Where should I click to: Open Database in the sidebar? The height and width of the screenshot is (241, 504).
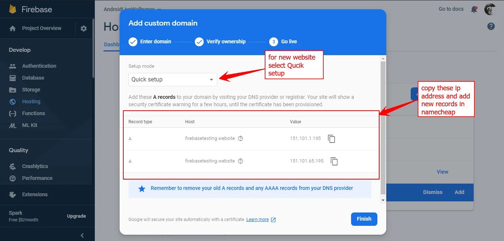(x=33, y=78)
